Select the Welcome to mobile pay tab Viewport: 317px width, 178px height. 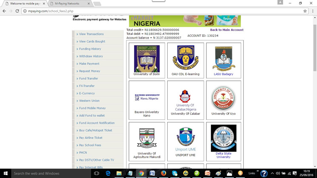click(25, 4)
